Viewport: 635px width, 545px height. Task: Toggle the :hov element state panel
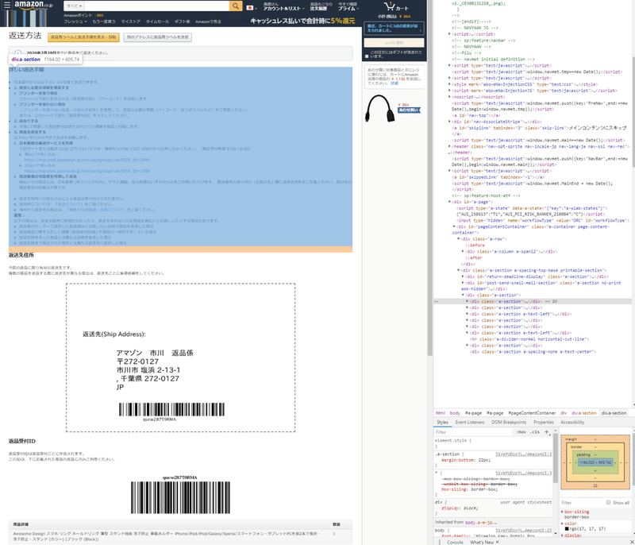click(521, 432)
